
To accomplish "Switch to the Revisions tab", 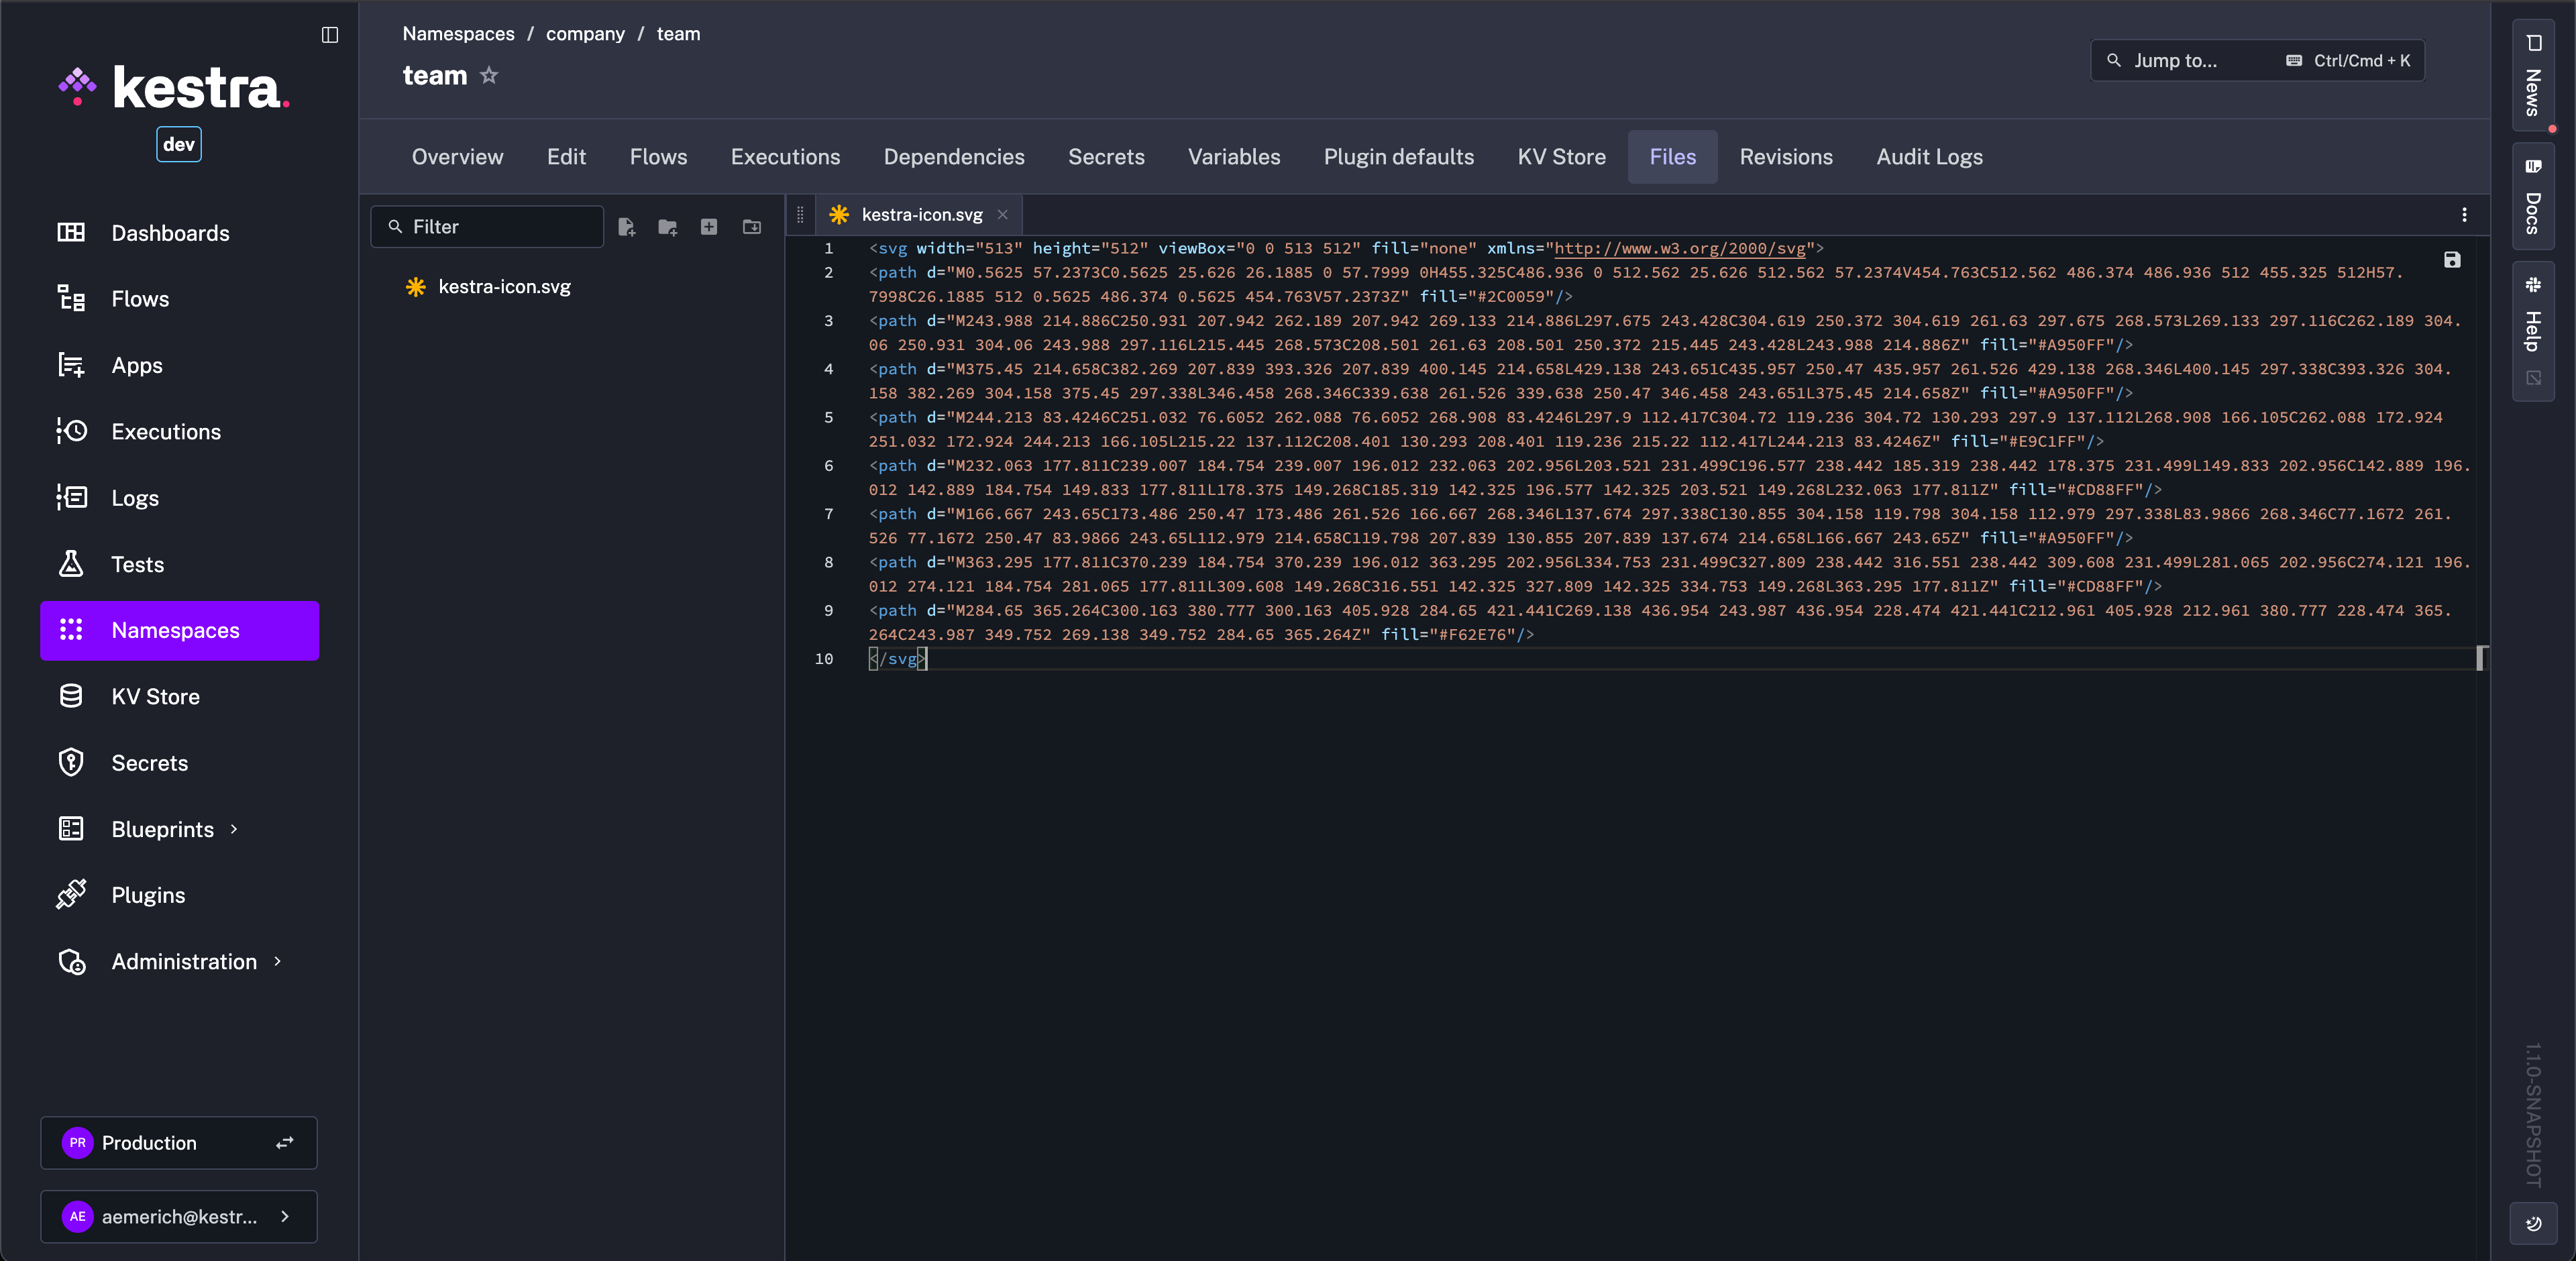I will coord(1786,157).
